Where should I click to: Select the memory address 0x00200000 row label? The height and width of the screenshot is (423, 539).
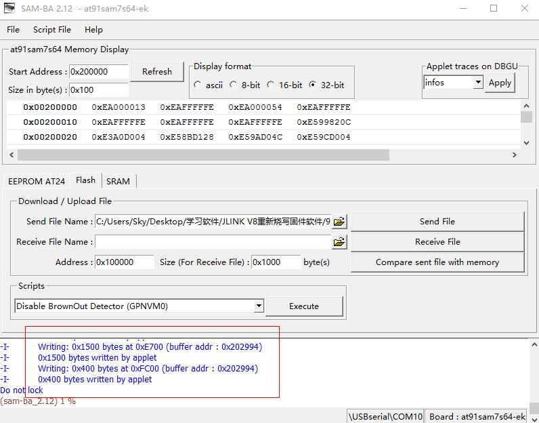point(50,107)
